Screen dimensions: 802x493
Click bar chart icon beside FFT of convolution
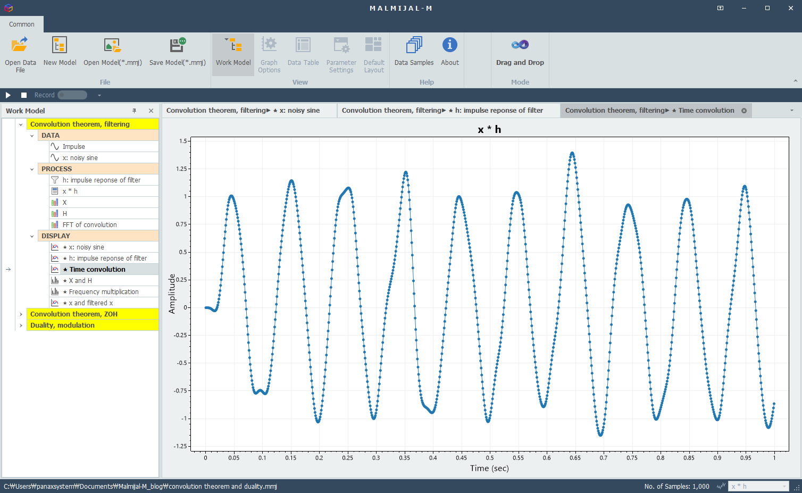point(55,225)
